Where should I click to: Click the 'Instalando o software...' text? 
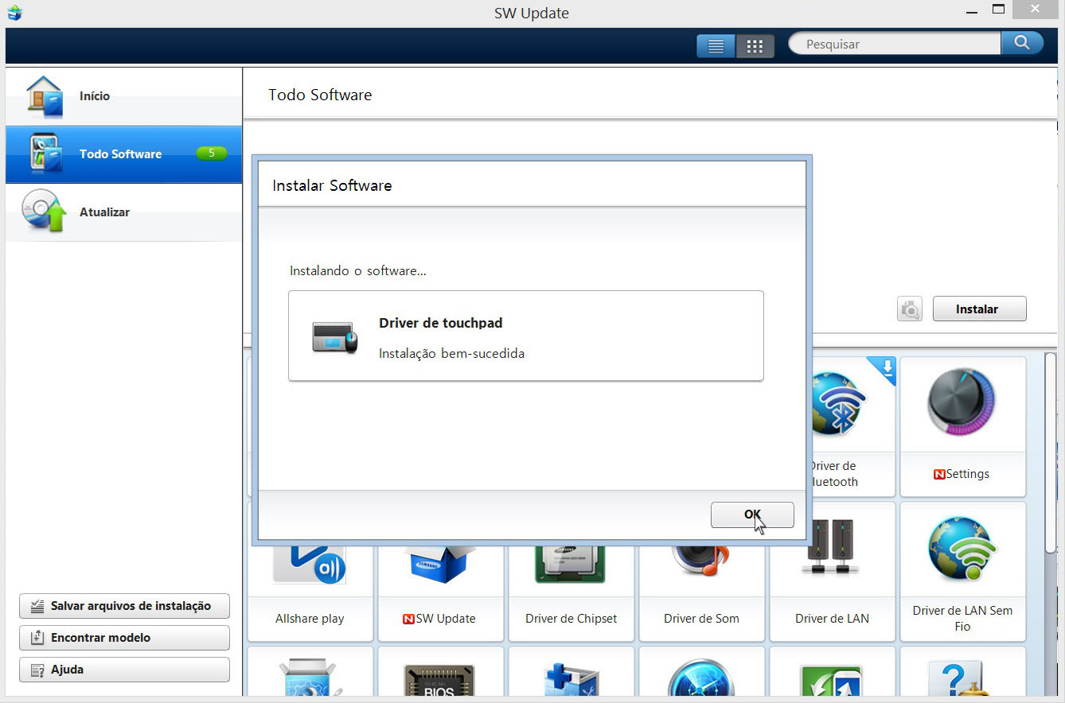pyautogui.click(x=358, y=270)
